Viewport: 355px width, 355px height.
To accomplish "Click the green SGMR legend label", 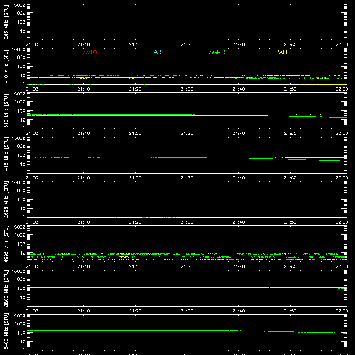I will (217, 52).
